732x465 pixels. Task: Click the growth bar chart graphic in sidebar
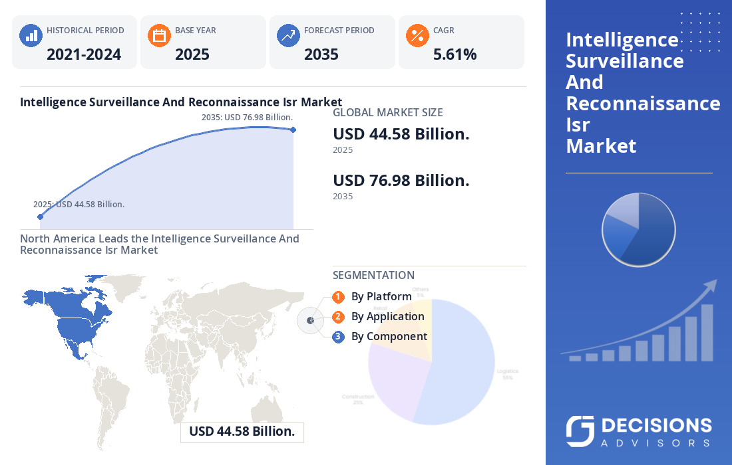[639, 321]
